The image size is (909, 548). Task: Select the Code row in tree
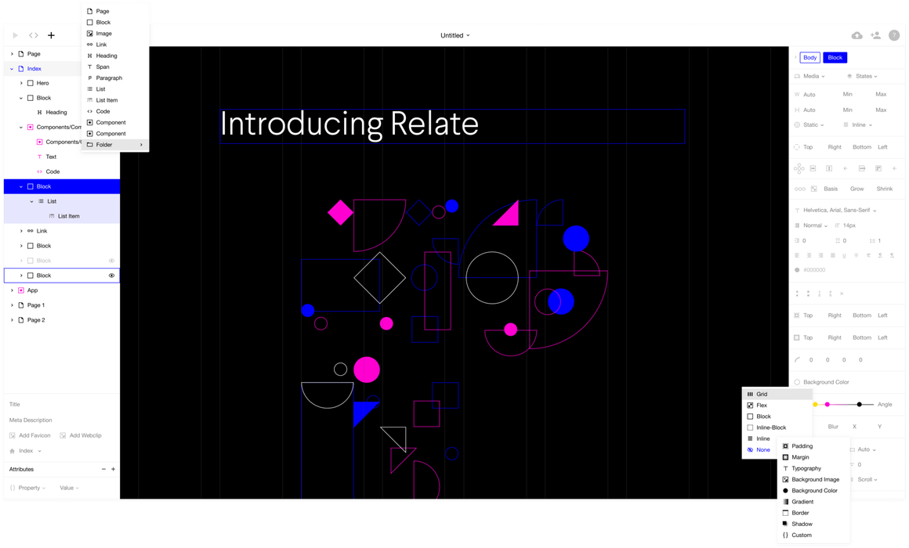(x=62, y=172)
